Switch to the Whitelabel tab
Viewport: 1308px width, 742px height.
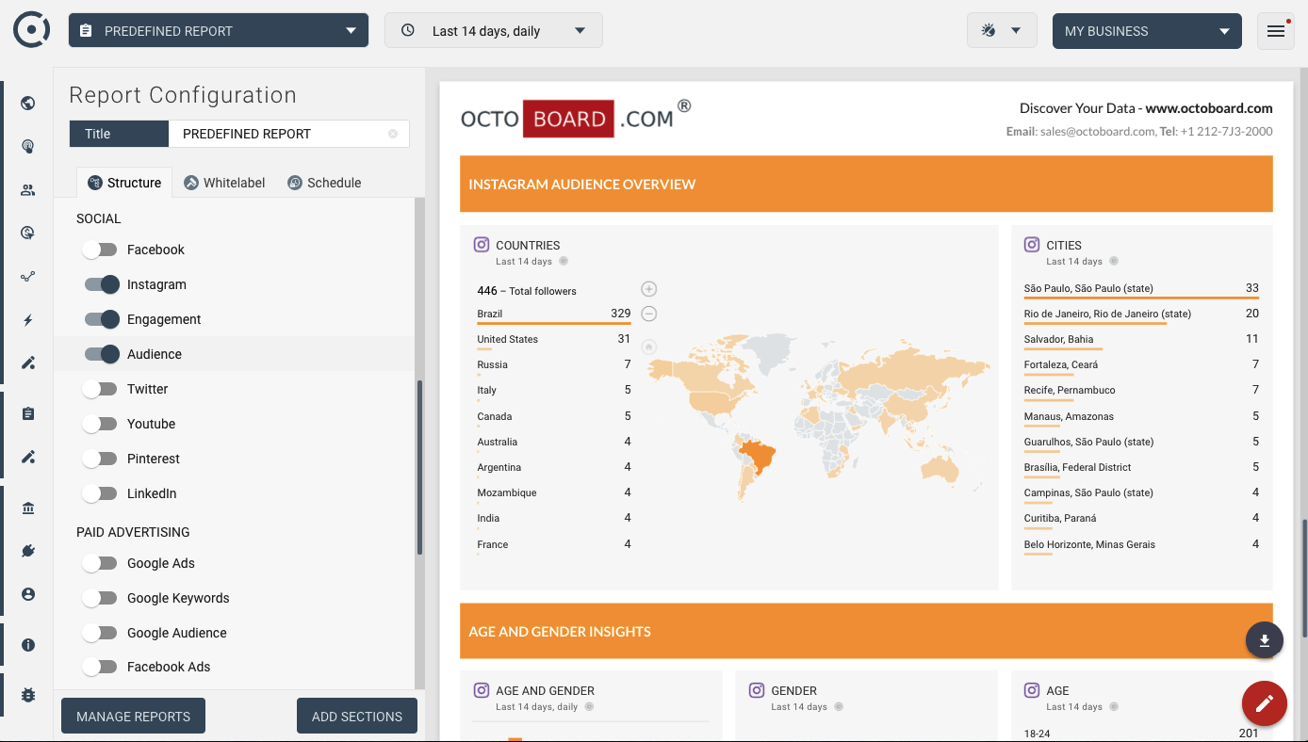coord(224,183)
